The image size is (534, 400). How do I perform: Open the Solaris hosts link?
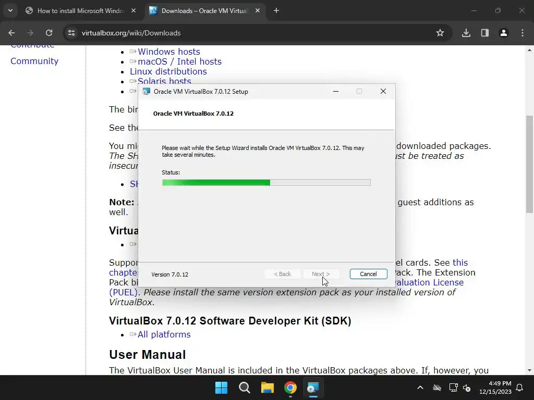(164, 81)
